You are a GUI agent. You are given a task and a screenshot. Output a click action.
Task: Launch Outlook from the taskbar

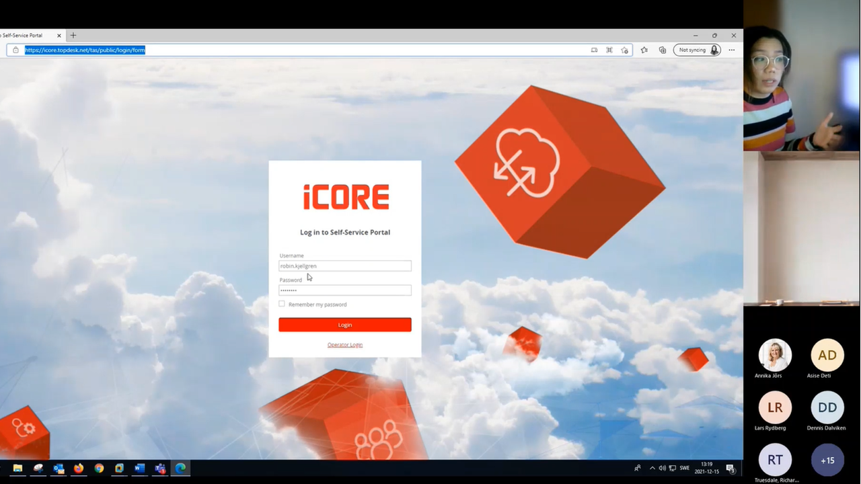(x=59, y=469)
